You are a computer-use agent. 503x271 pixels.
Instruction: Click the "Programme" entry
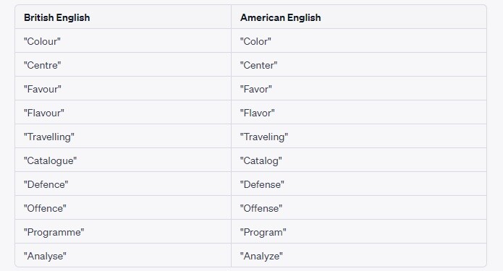point(54,232)
